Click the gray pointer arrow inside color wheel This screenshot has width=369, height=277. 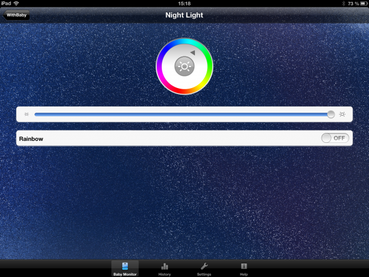192,54
